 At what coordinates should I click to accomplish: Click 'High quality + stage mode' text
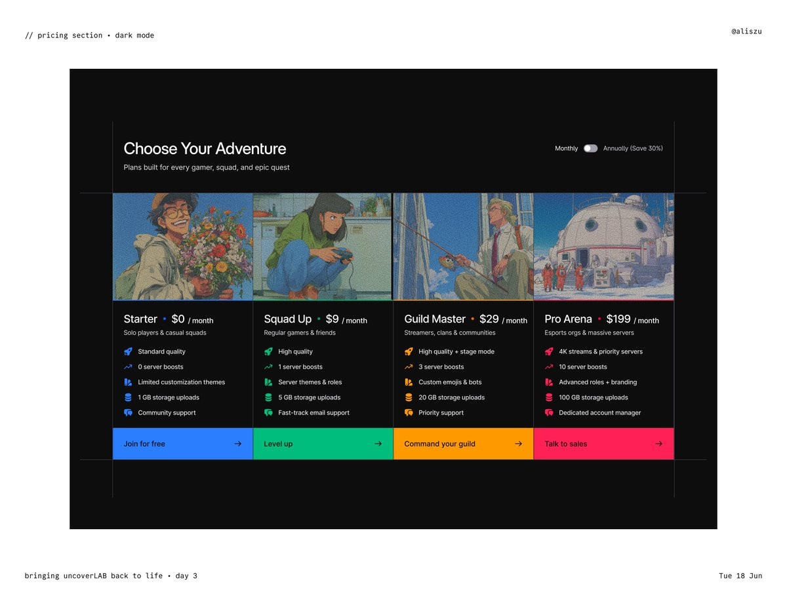click(x=456, y=352)
